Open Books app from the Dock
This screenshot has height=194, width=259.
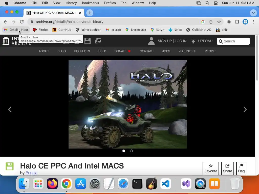point(214,184)
